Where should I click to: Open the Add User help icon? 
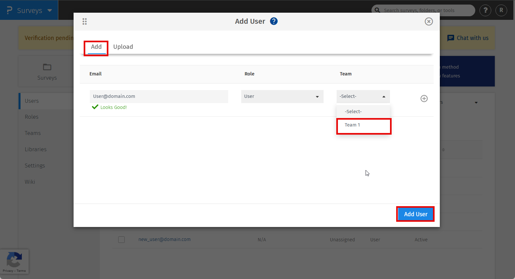(x=274, y=21)
